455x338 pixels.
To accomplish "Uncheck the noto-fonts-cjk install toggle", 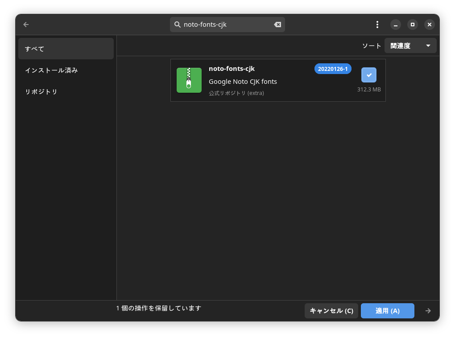I will click(x=369, y=75).
